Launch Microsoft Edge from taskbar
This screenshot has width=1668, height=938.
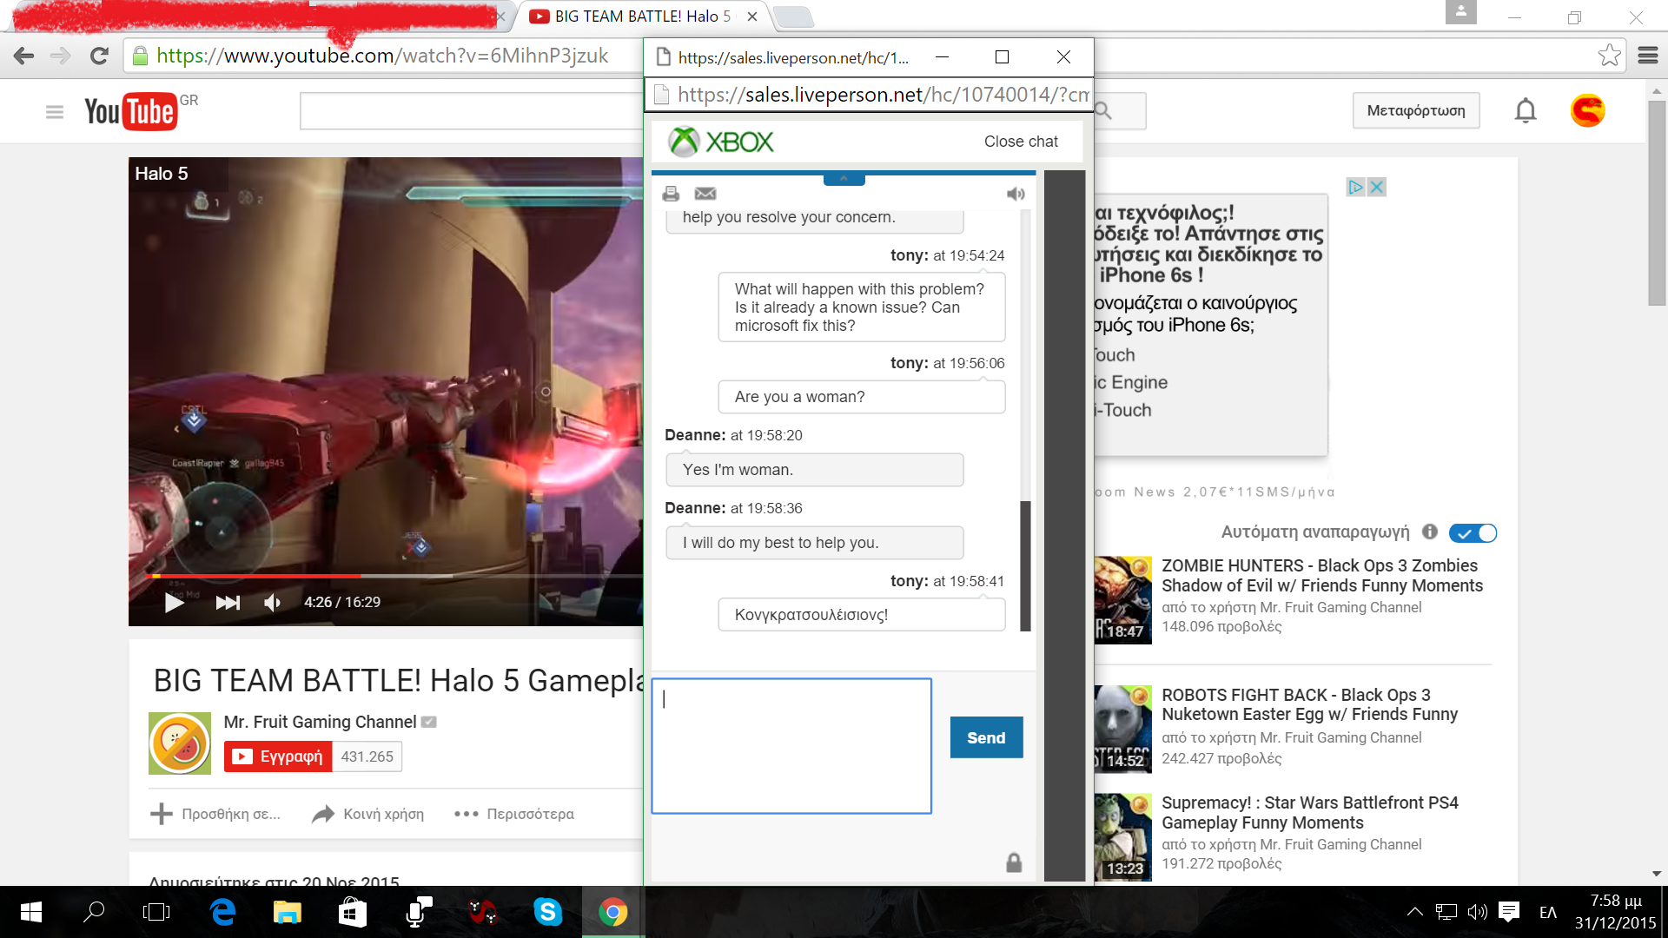pos(223,912)
